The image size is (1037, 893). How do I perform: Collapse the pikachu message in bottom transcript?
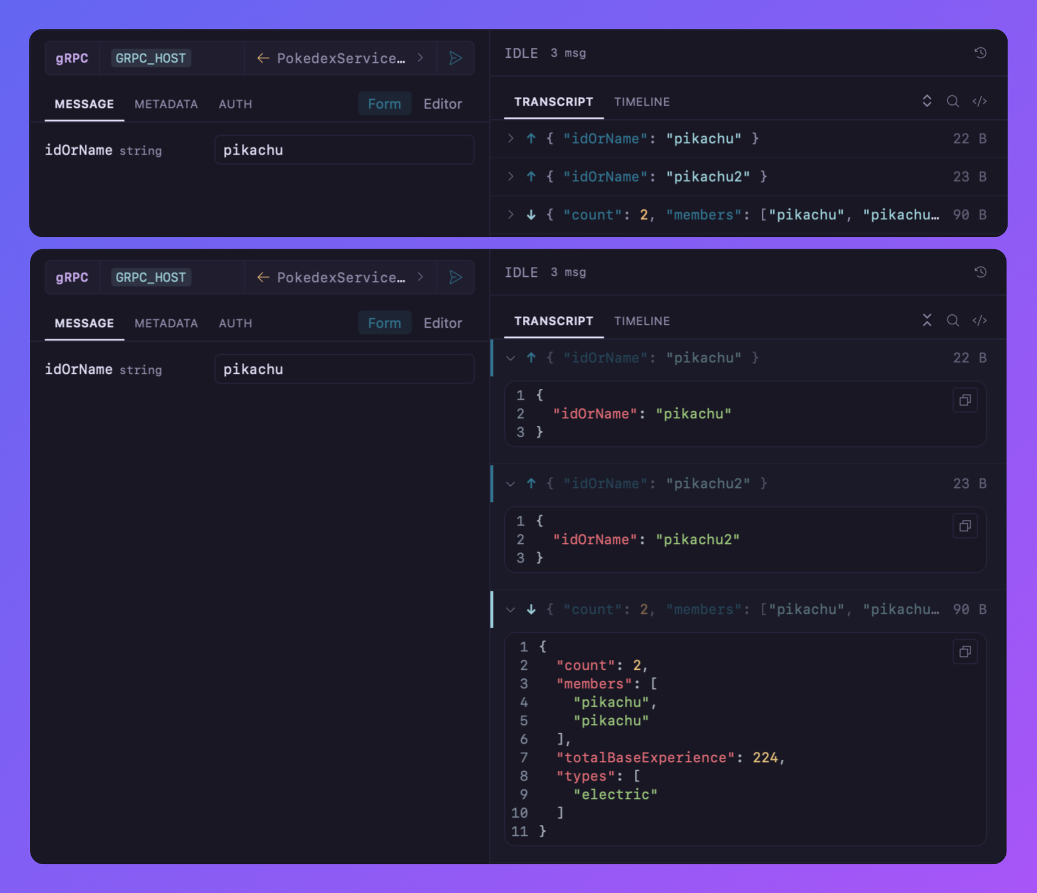(511, 358)
